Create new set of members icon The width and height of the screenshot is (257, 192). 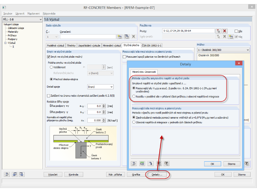coord(231,37)
